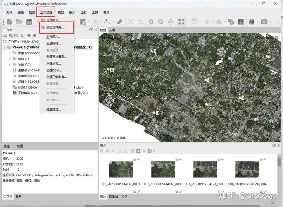
Task: Choose 添加文件夹... from workflow menu
Action: (57, 27)
